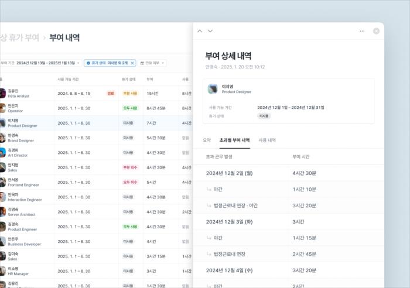
Task: Click the 법정근로내 연장 · 야간 row
Action: coord(288,205)
